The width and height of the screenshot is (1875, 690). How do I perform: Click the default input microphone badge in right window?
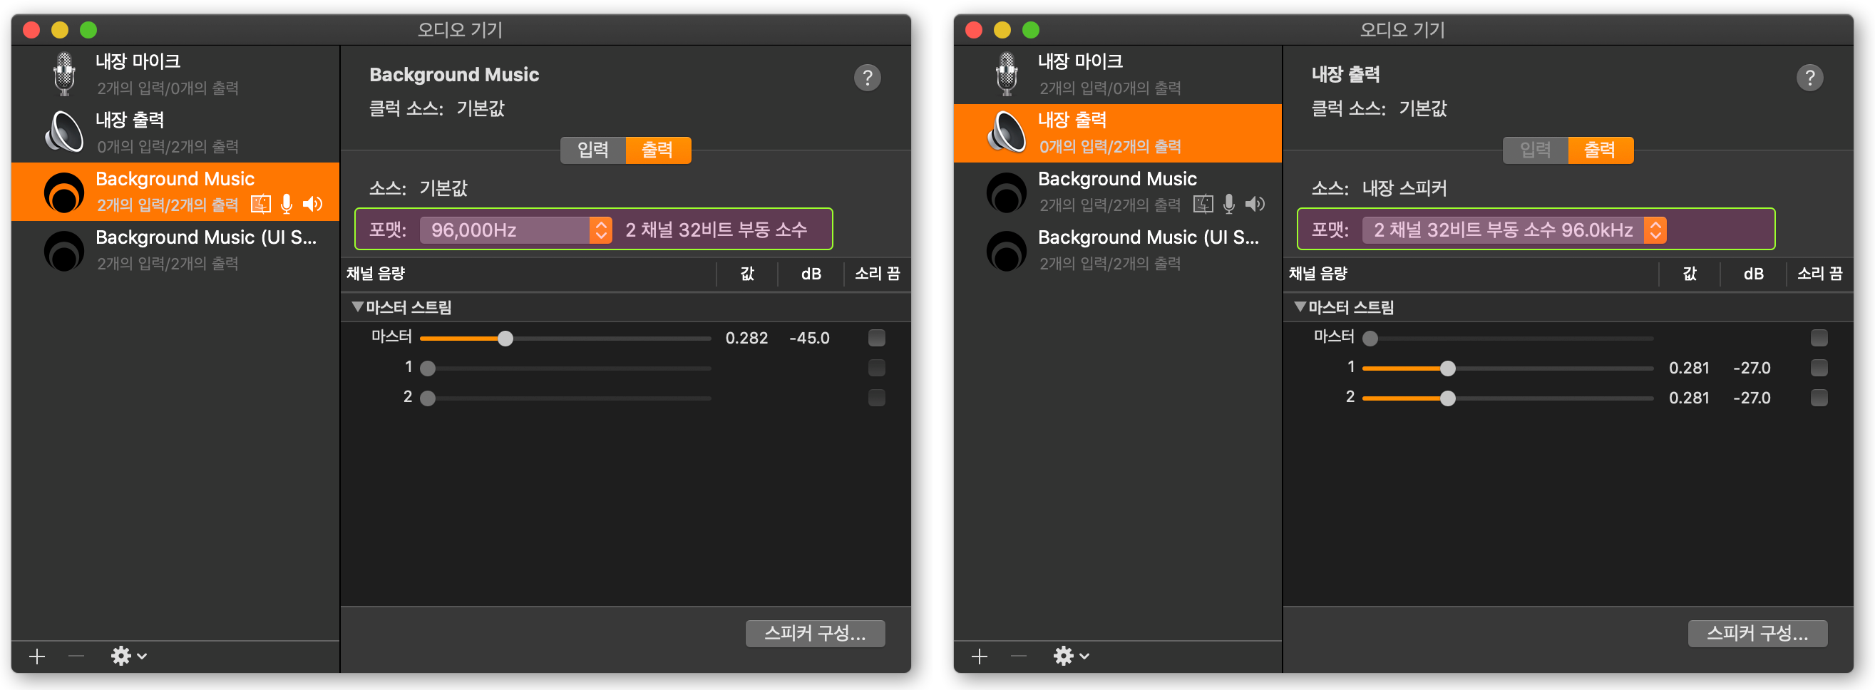coord(1229,205)
